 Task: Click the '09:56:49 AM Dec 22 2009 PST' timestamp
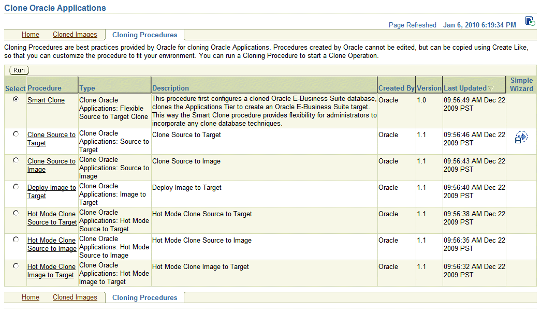pos(474,104)
